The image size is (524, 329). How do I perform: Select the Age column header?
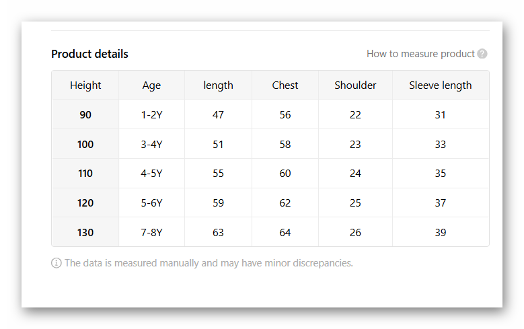pyautogui.click(x=151, y=85)
